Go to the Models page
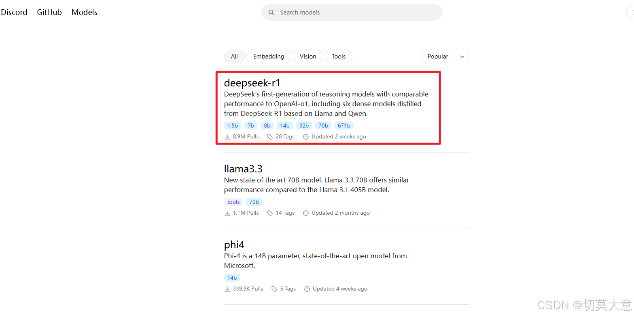The height and width of the screenshot is (316, 634). (x=85, y=12)
